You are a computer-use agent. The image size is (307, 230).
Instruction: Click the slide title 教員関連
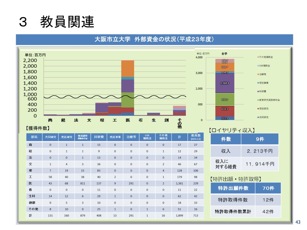coord(67,22)
